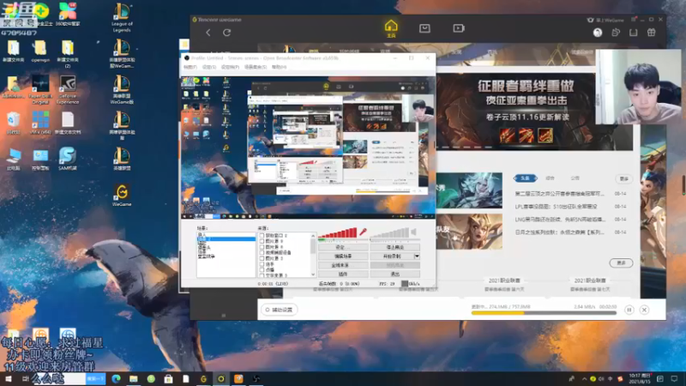Open the WeGame home tab
This screenshot has height=386, width=686.
click(391, 28)
